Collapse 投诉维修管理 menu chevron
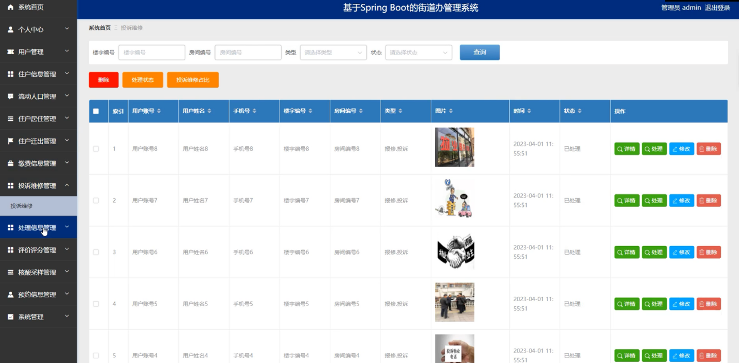The height and width of the screenshot is (363, 739). 67,185
